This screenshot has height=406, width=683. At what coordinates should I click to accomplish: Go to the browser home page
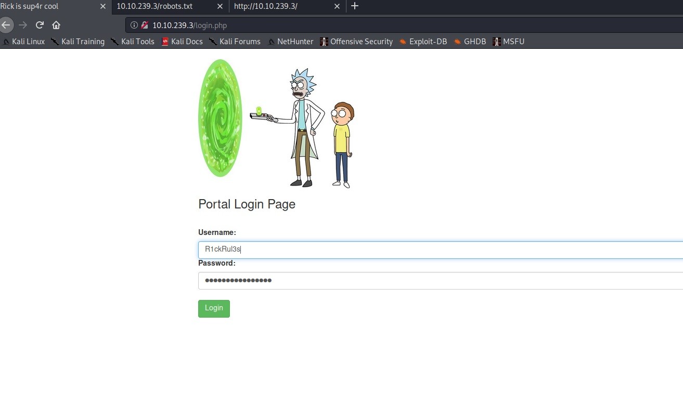click(56, 25)
